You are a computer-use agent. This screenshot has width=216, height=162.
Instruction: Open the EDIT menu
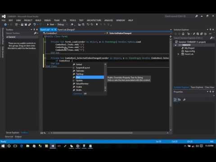pos(11,20)
